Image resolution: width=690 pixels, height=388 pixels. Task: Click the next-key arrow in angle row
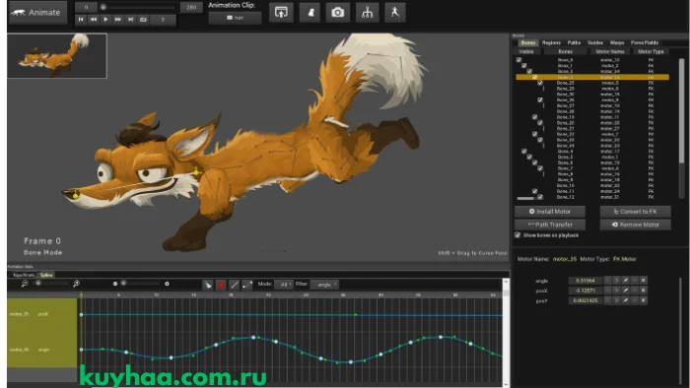point(616,281)
